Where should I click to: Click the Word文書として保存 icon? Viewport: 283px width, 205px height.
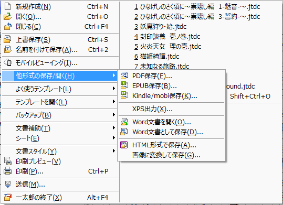124,132
